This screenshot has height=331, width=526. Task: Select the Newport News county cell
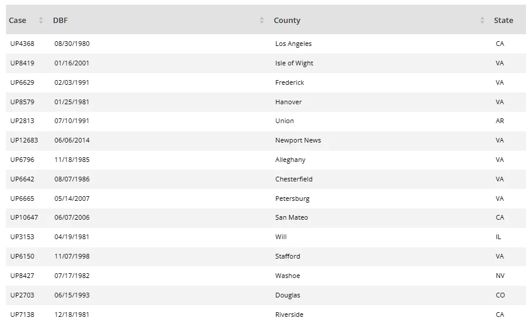pos(298,140)
